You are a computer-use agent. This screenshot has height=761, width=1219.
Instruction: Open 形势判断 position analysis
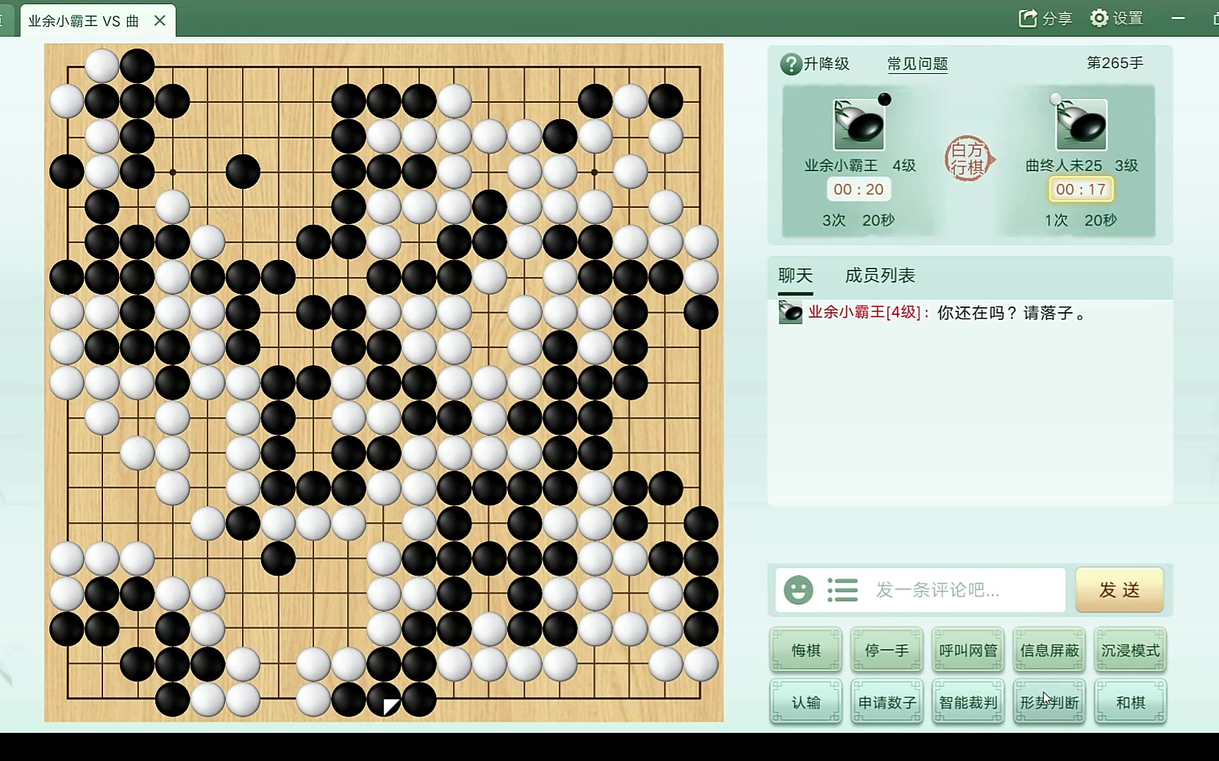pyautogui.click(x=1049, y=702)
